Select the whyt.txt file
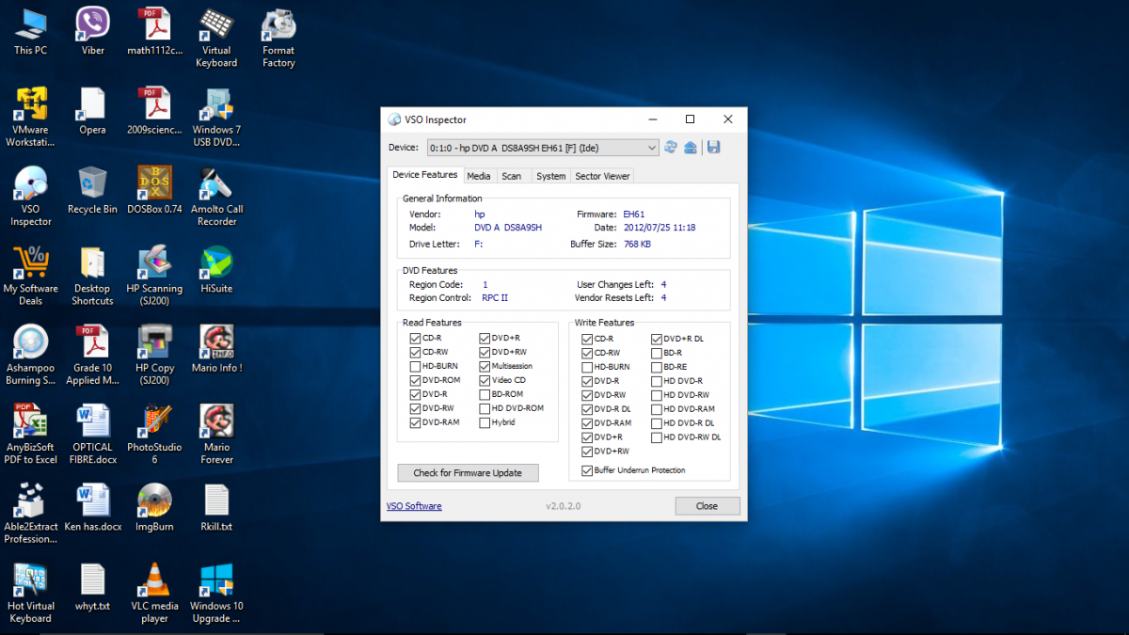 tap(92, 588)
